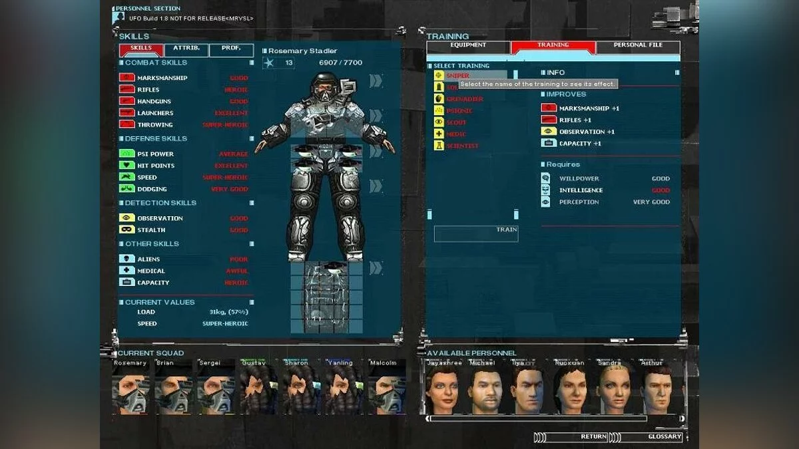Select Ruokuan from available personnel
The width and height of the screenshot is (799, 449).
(573, 386)
